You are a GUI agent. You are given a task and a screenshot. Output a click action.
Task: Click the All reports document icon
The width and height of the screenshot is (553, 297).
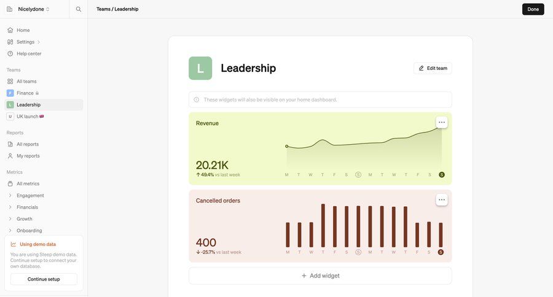(10, 144)
